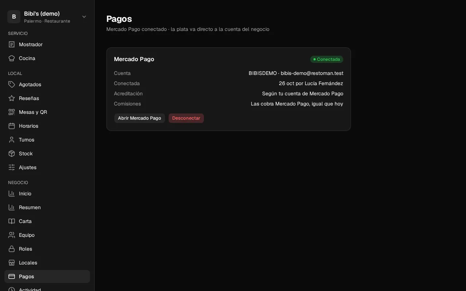Click the Turnos person icon
This screenshot has height=291, width=466.
12,140
